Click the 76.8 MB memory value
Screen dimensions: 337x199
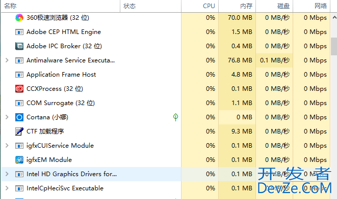click(x=240, y=60)
